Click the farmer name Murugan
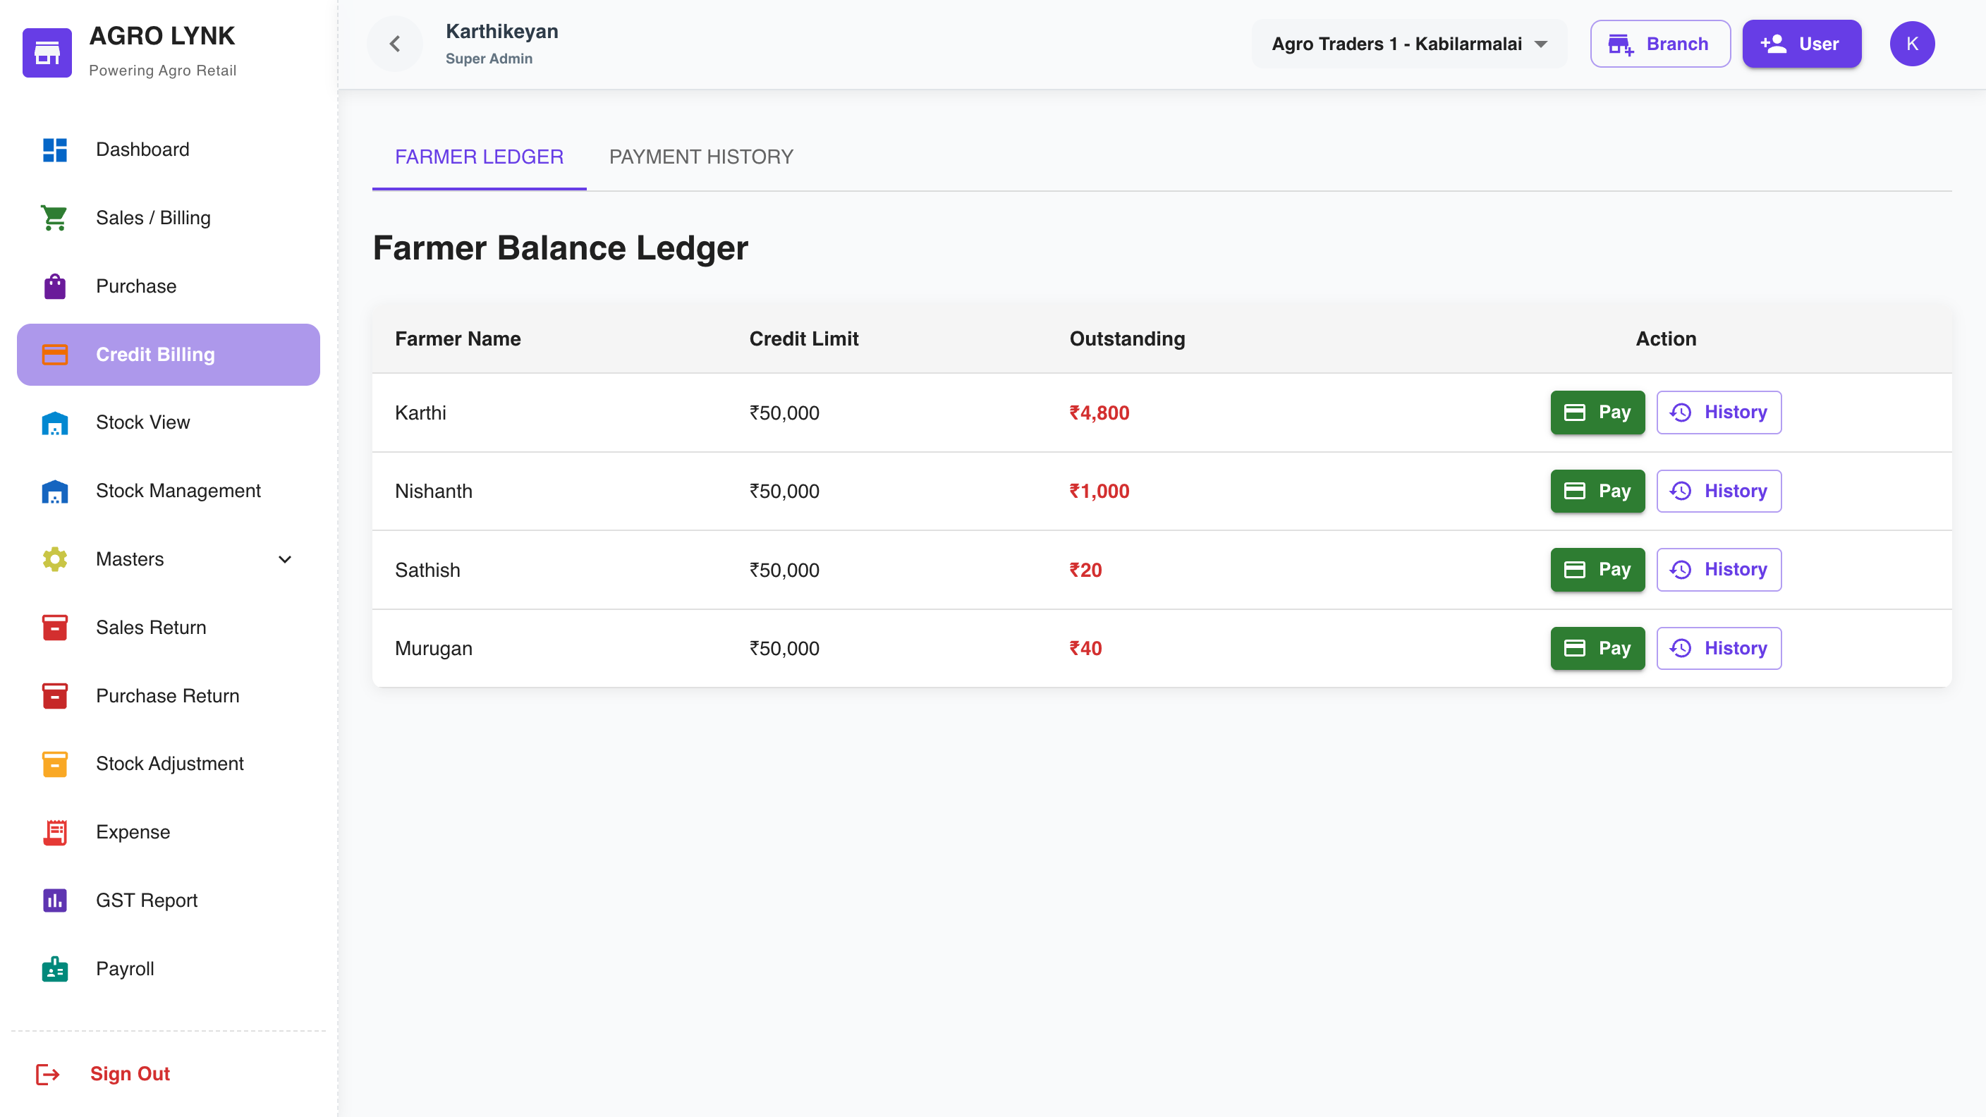This screenshot has height=1117, width=1986. click(x=433, y=649)
